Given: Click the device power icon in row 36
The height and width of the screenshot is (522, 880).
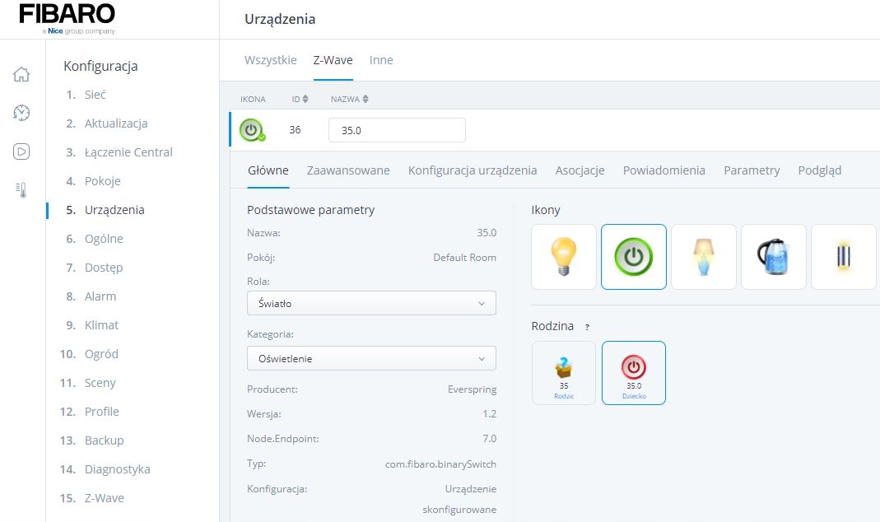Looking at the screenshot, I should (x=251, y=130).
